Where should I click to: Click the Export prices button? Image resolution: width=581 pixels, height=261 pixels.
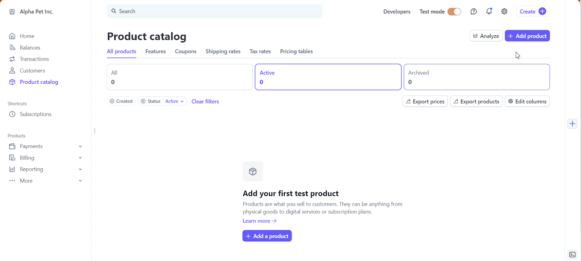tap(425, 101)
